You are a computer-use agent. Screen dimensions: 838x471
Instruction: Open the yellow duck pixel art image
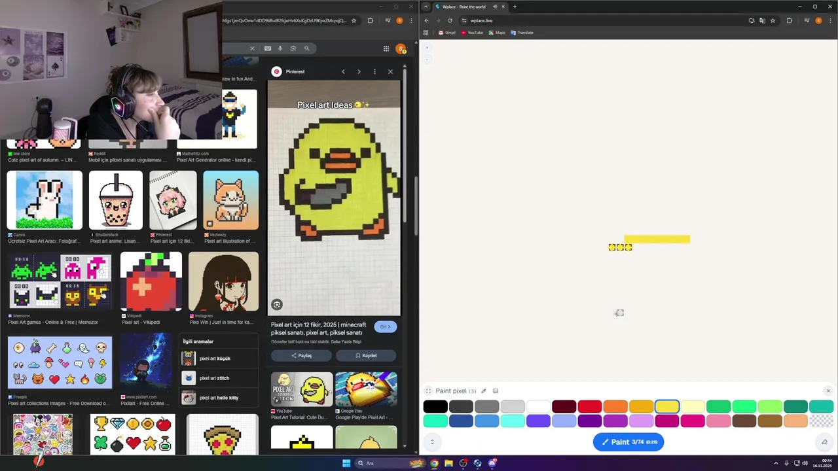pyautogui.click(x=334, y=198)
